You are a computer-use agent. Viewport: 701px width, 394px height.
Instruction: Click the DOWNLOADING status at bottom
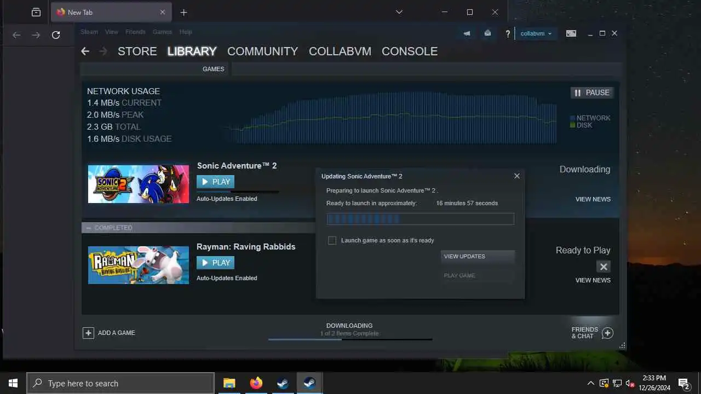pos(349,326)
